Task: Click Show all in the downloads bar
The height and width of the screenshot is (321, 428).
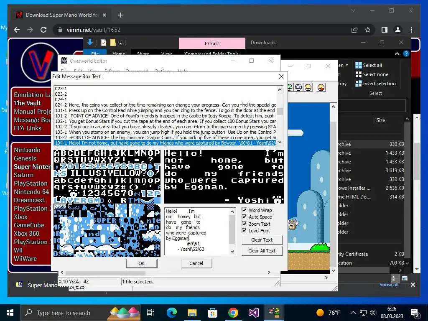Action: point(389,285)
